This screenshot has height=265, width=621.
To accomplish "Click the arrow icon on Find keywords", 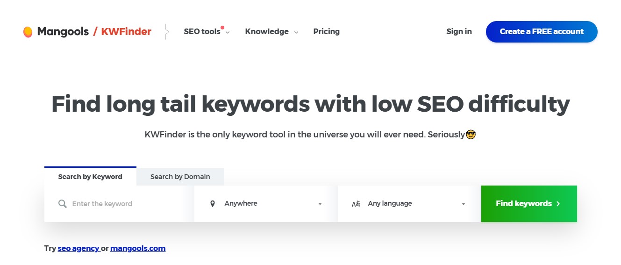I will [558, 204].
